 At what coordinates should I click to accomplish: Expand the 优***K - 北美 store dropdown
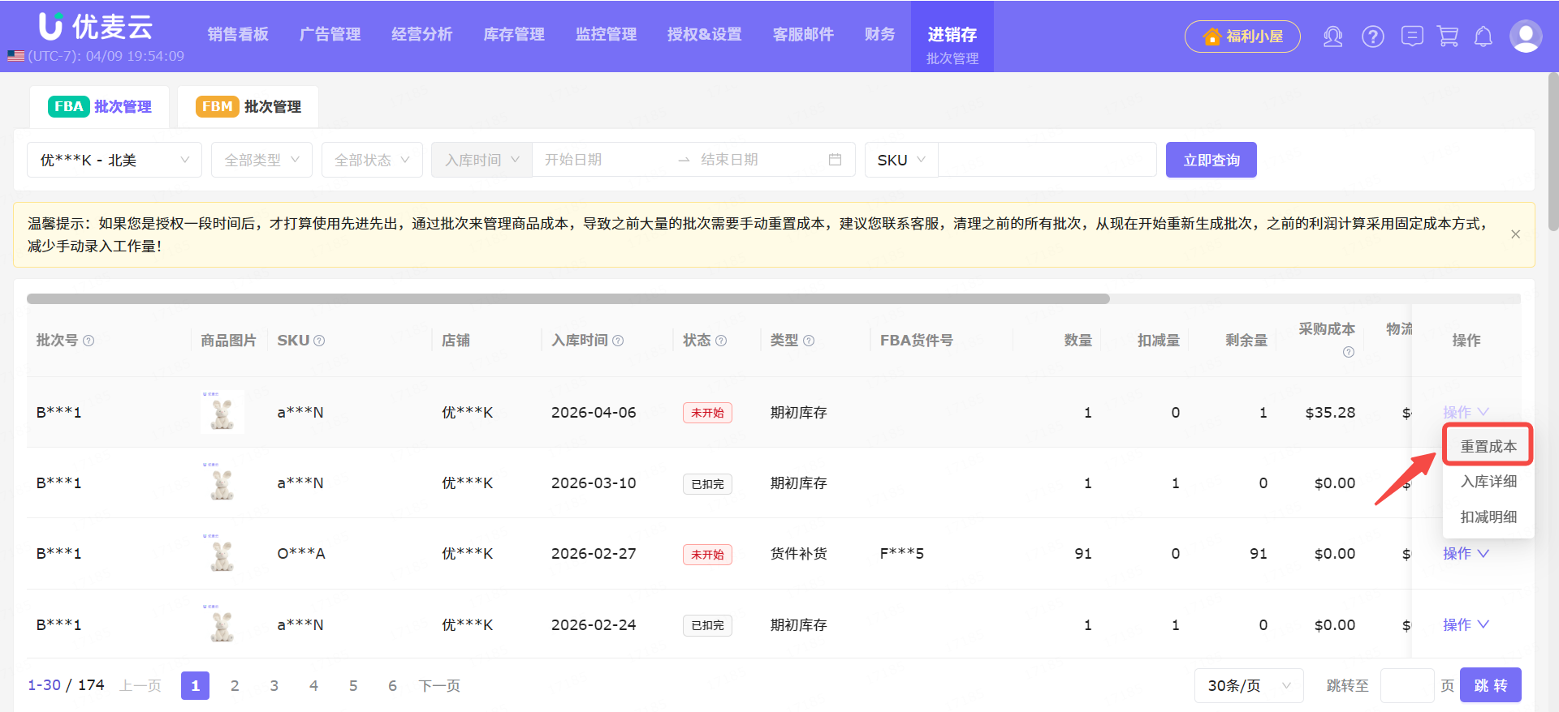pyautogui.click(x=114, y=160)
